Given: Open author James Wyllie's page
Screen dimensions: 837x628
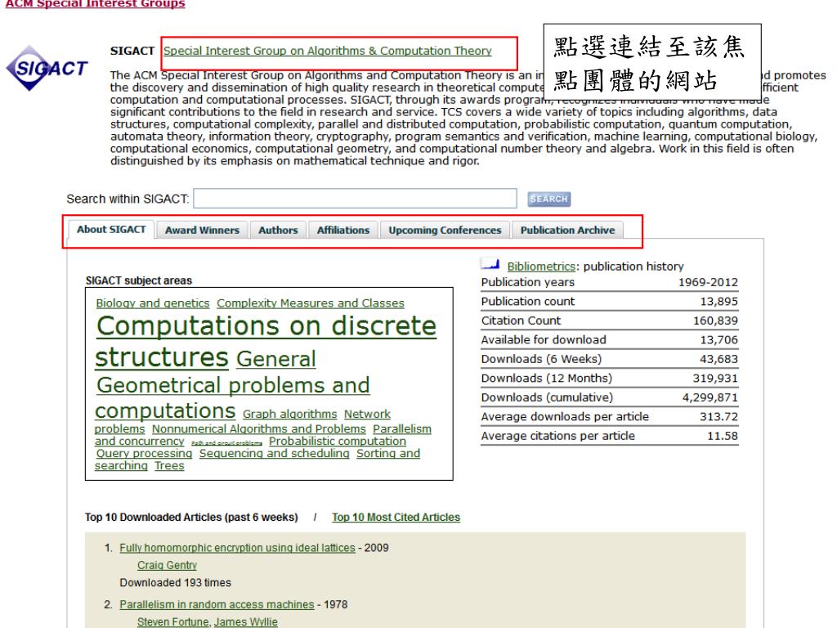Looking at the screenshot, I should point(245,622).
